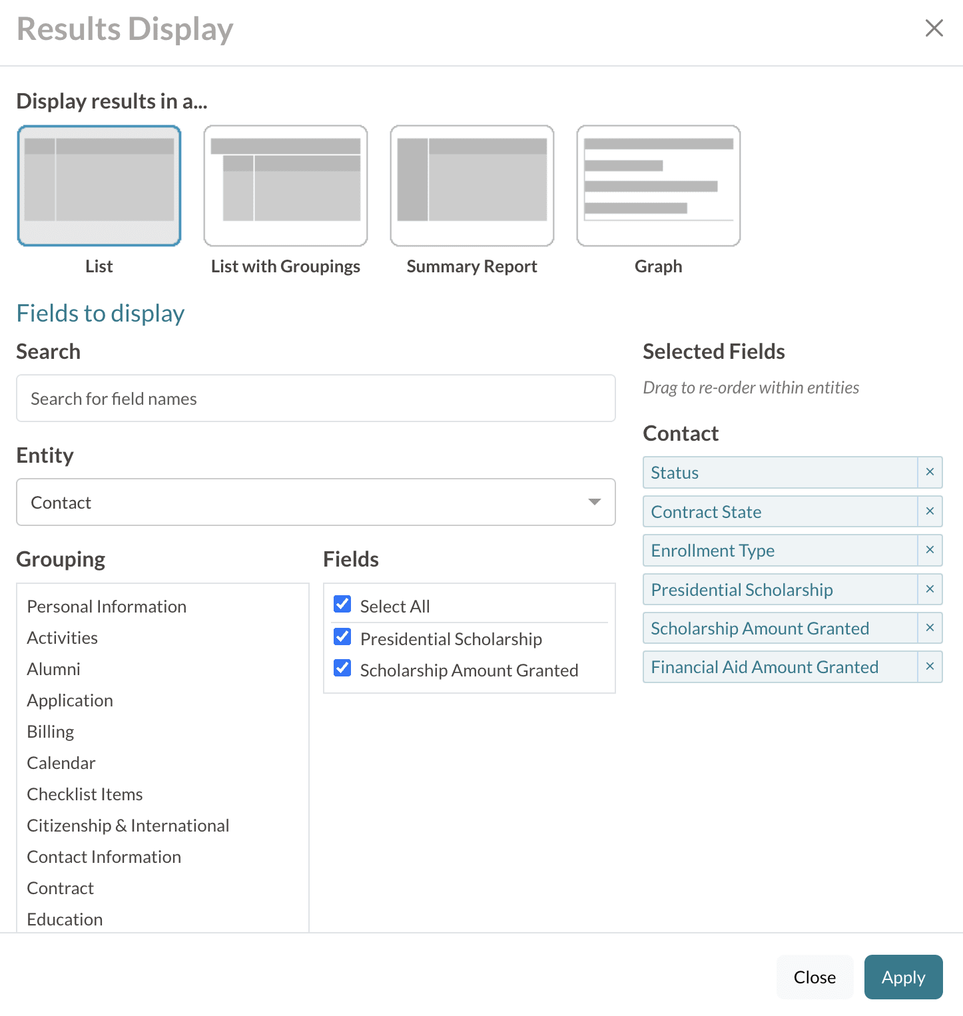Choose the Summary Report layout
963x1016 pixels.
tap(472, 186)
